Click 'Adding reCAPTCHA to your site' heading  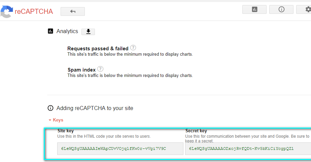tap(95, 108)
